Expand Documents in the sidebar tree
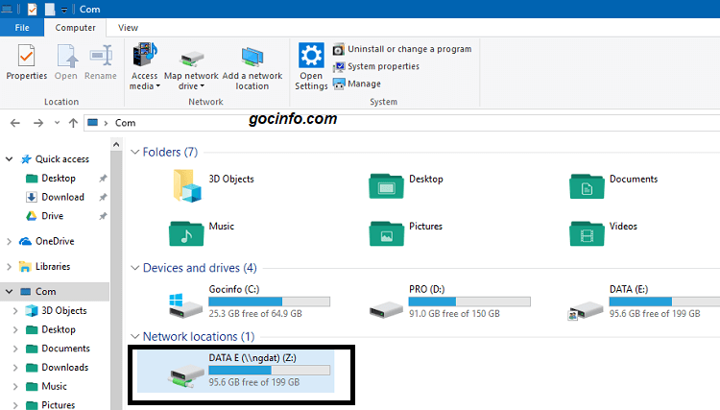The width and height of the screenshot is (720, 410). (15, 349)
